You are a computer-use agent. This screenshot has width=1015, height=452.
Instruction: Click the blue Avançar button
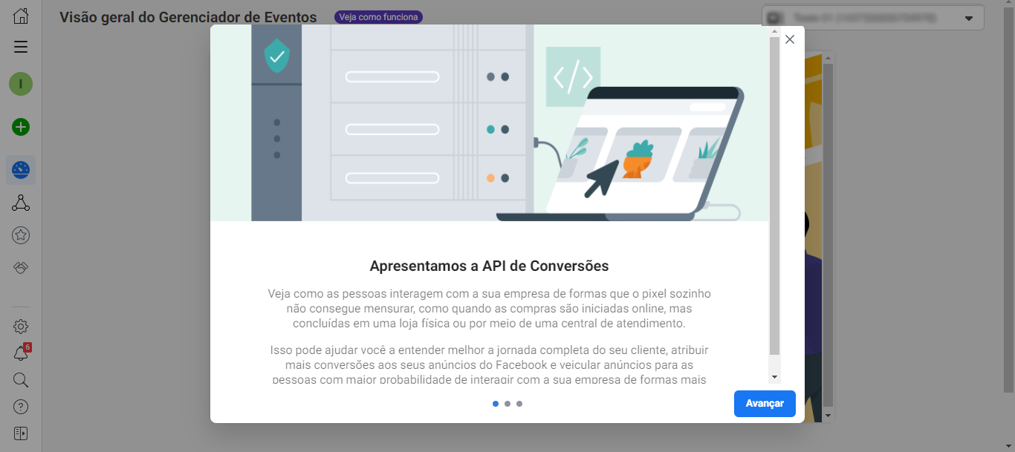765,404
